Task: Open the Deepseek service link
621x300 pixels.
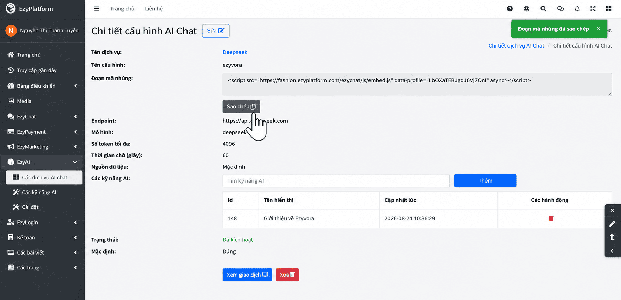Action: (x=235, y=52)
